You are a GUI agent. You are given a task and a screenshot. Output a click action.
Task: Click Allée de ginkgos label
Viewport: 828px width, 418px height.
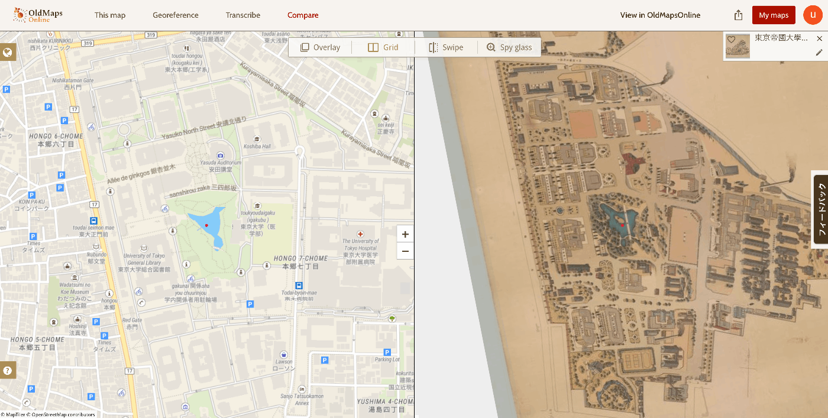pyautogui.click(x=141, y=174)
